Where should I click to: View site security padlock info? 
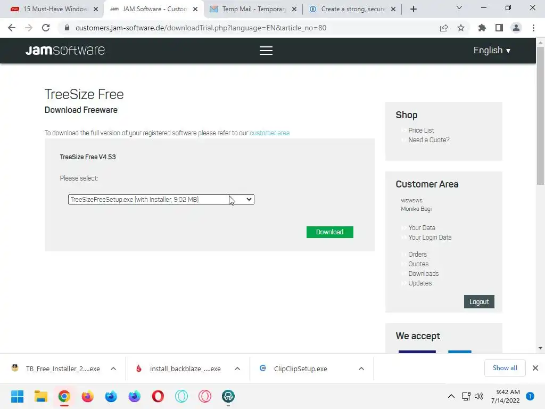[67, 28]
